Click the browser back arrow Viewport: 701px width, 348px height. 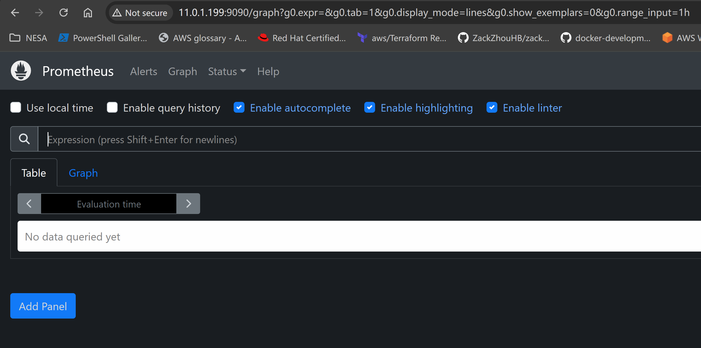tap(15, 12)
